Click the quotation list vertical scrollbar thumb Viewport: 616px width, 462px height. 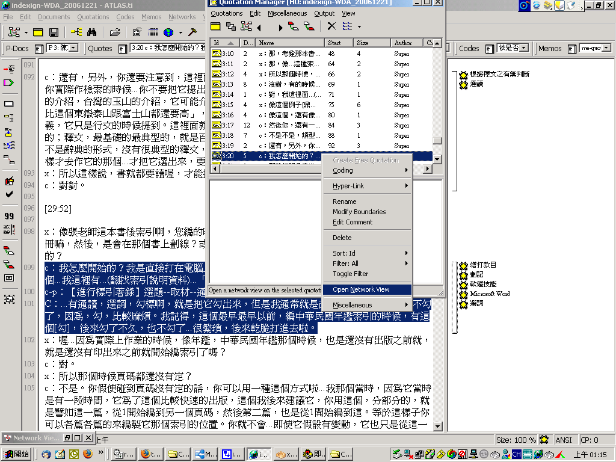tap(437, 141)
